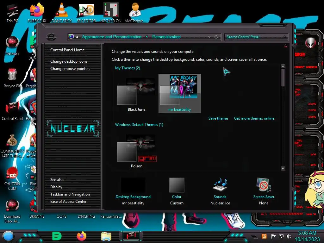Go to Appearance and Personalization breadcrumb

112,37
